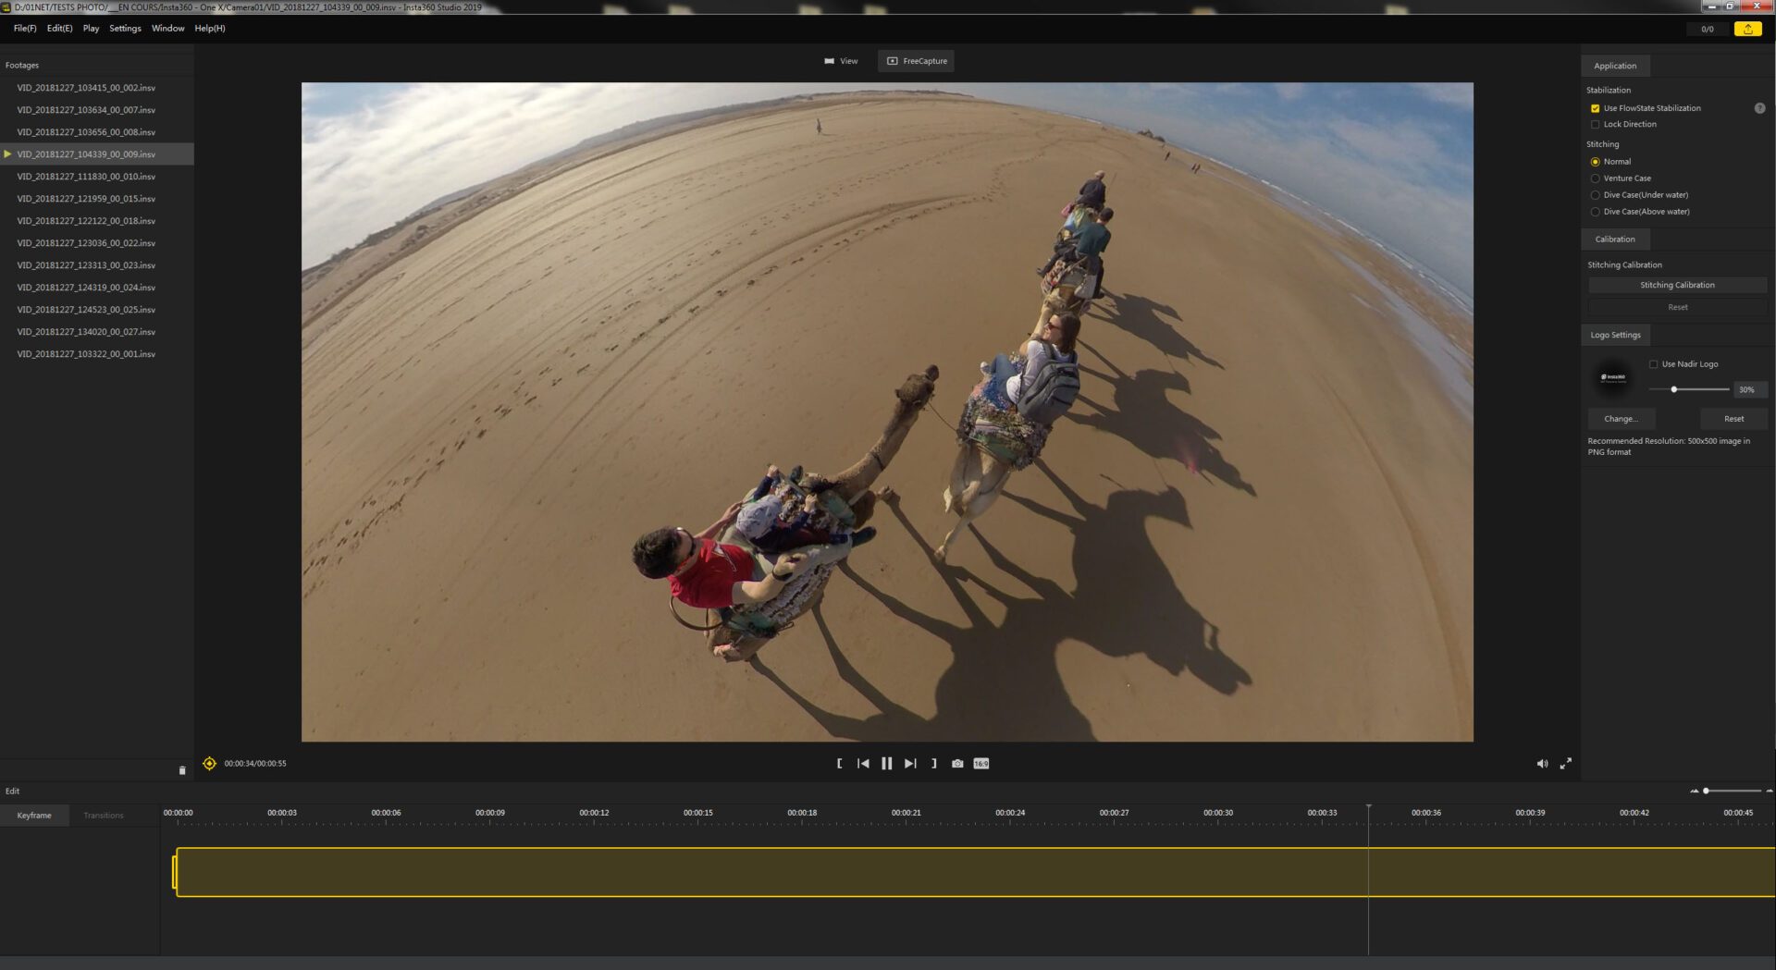Click the Stitching Calibration button
Viewport: 1776px width, 970px height.
(1677, 285)
